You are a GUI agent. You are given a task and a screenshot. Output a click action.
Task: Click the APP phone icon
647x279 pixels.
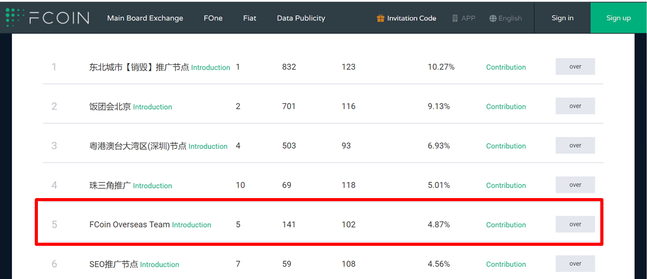click(x=455, y=18)
